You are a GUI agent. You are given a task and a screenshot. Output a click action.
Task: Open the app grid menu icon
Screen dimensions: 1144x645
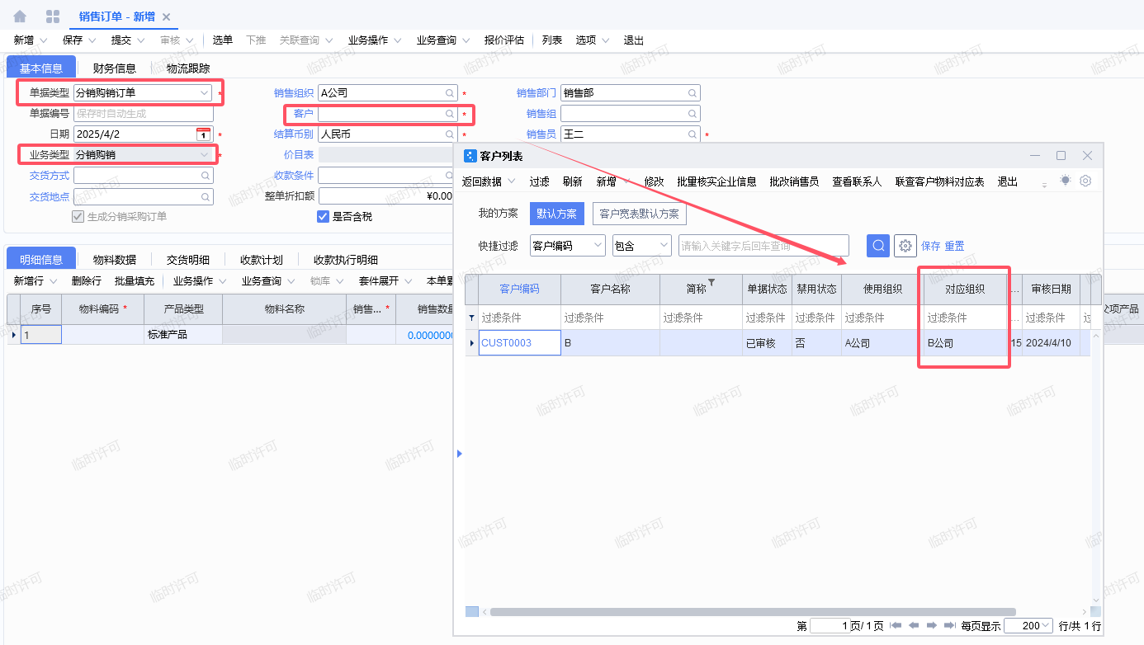tap(53, 16)
